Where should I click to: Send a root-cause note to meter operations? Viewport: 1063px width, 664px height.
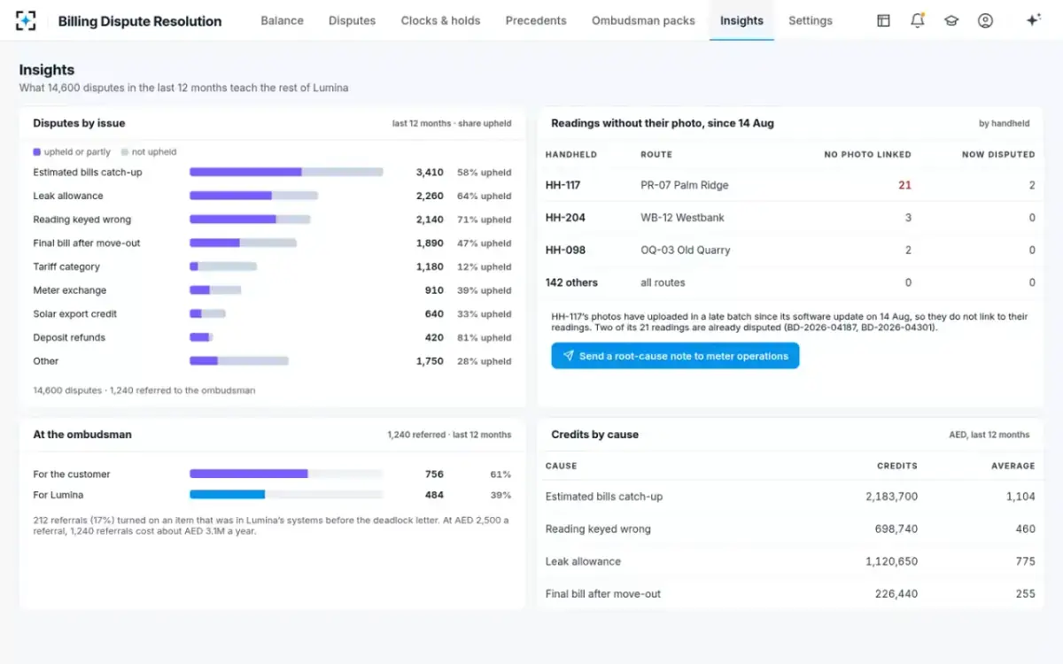[x=675, y=356]
